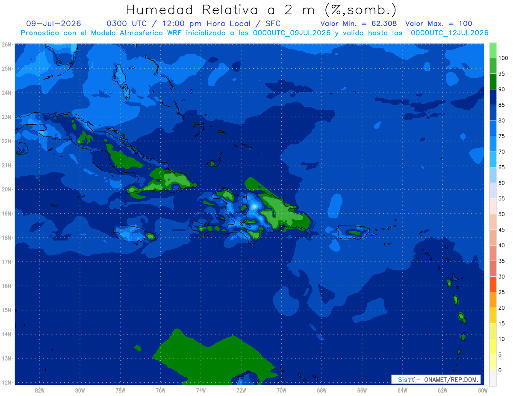Click the 30–35 legend color band
This screenshot has height=396, width=513.
point(493,269)
